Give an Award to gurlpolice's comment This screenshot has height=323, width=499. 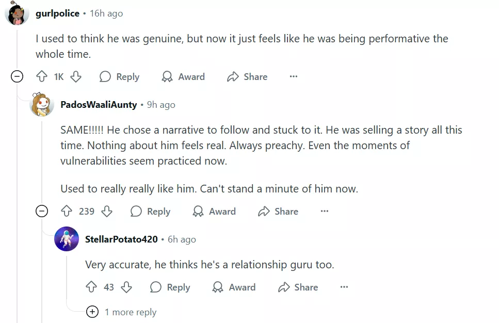tap(183, 77)
